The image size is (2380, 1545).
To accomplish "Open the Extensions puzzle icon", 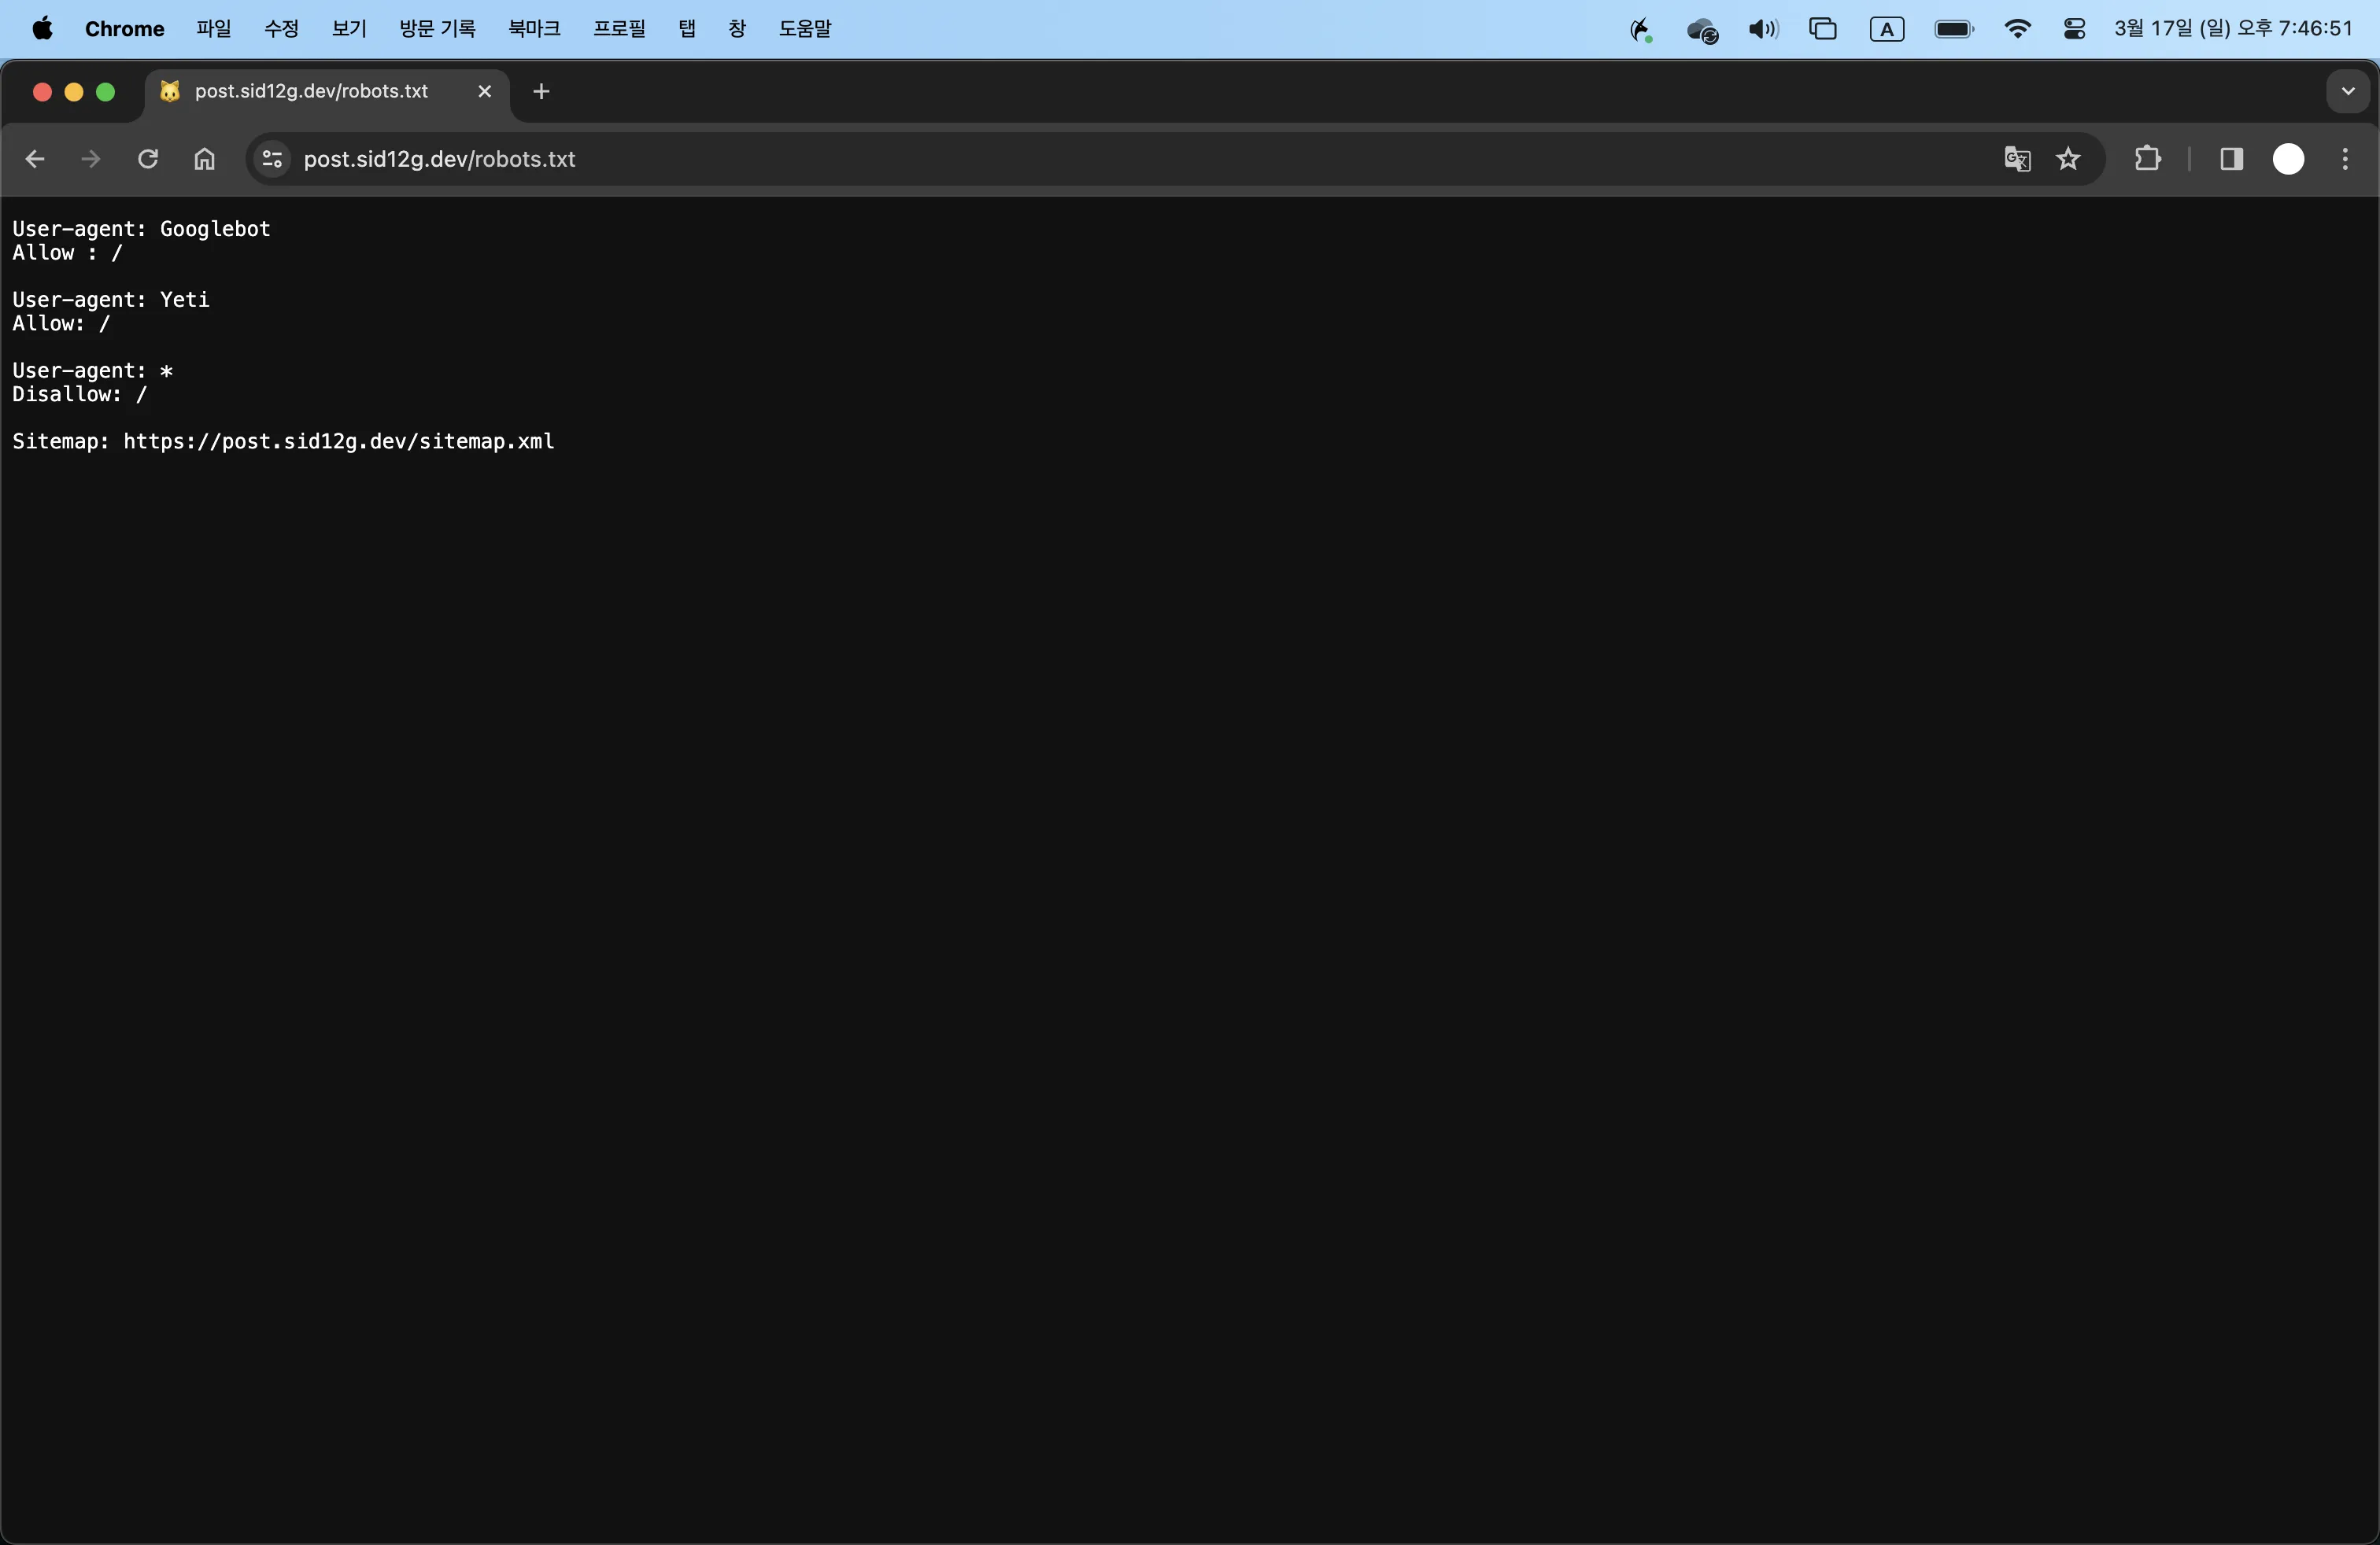I will point(2147,159).
